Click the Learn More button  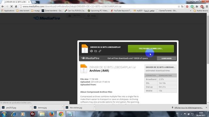167,58
